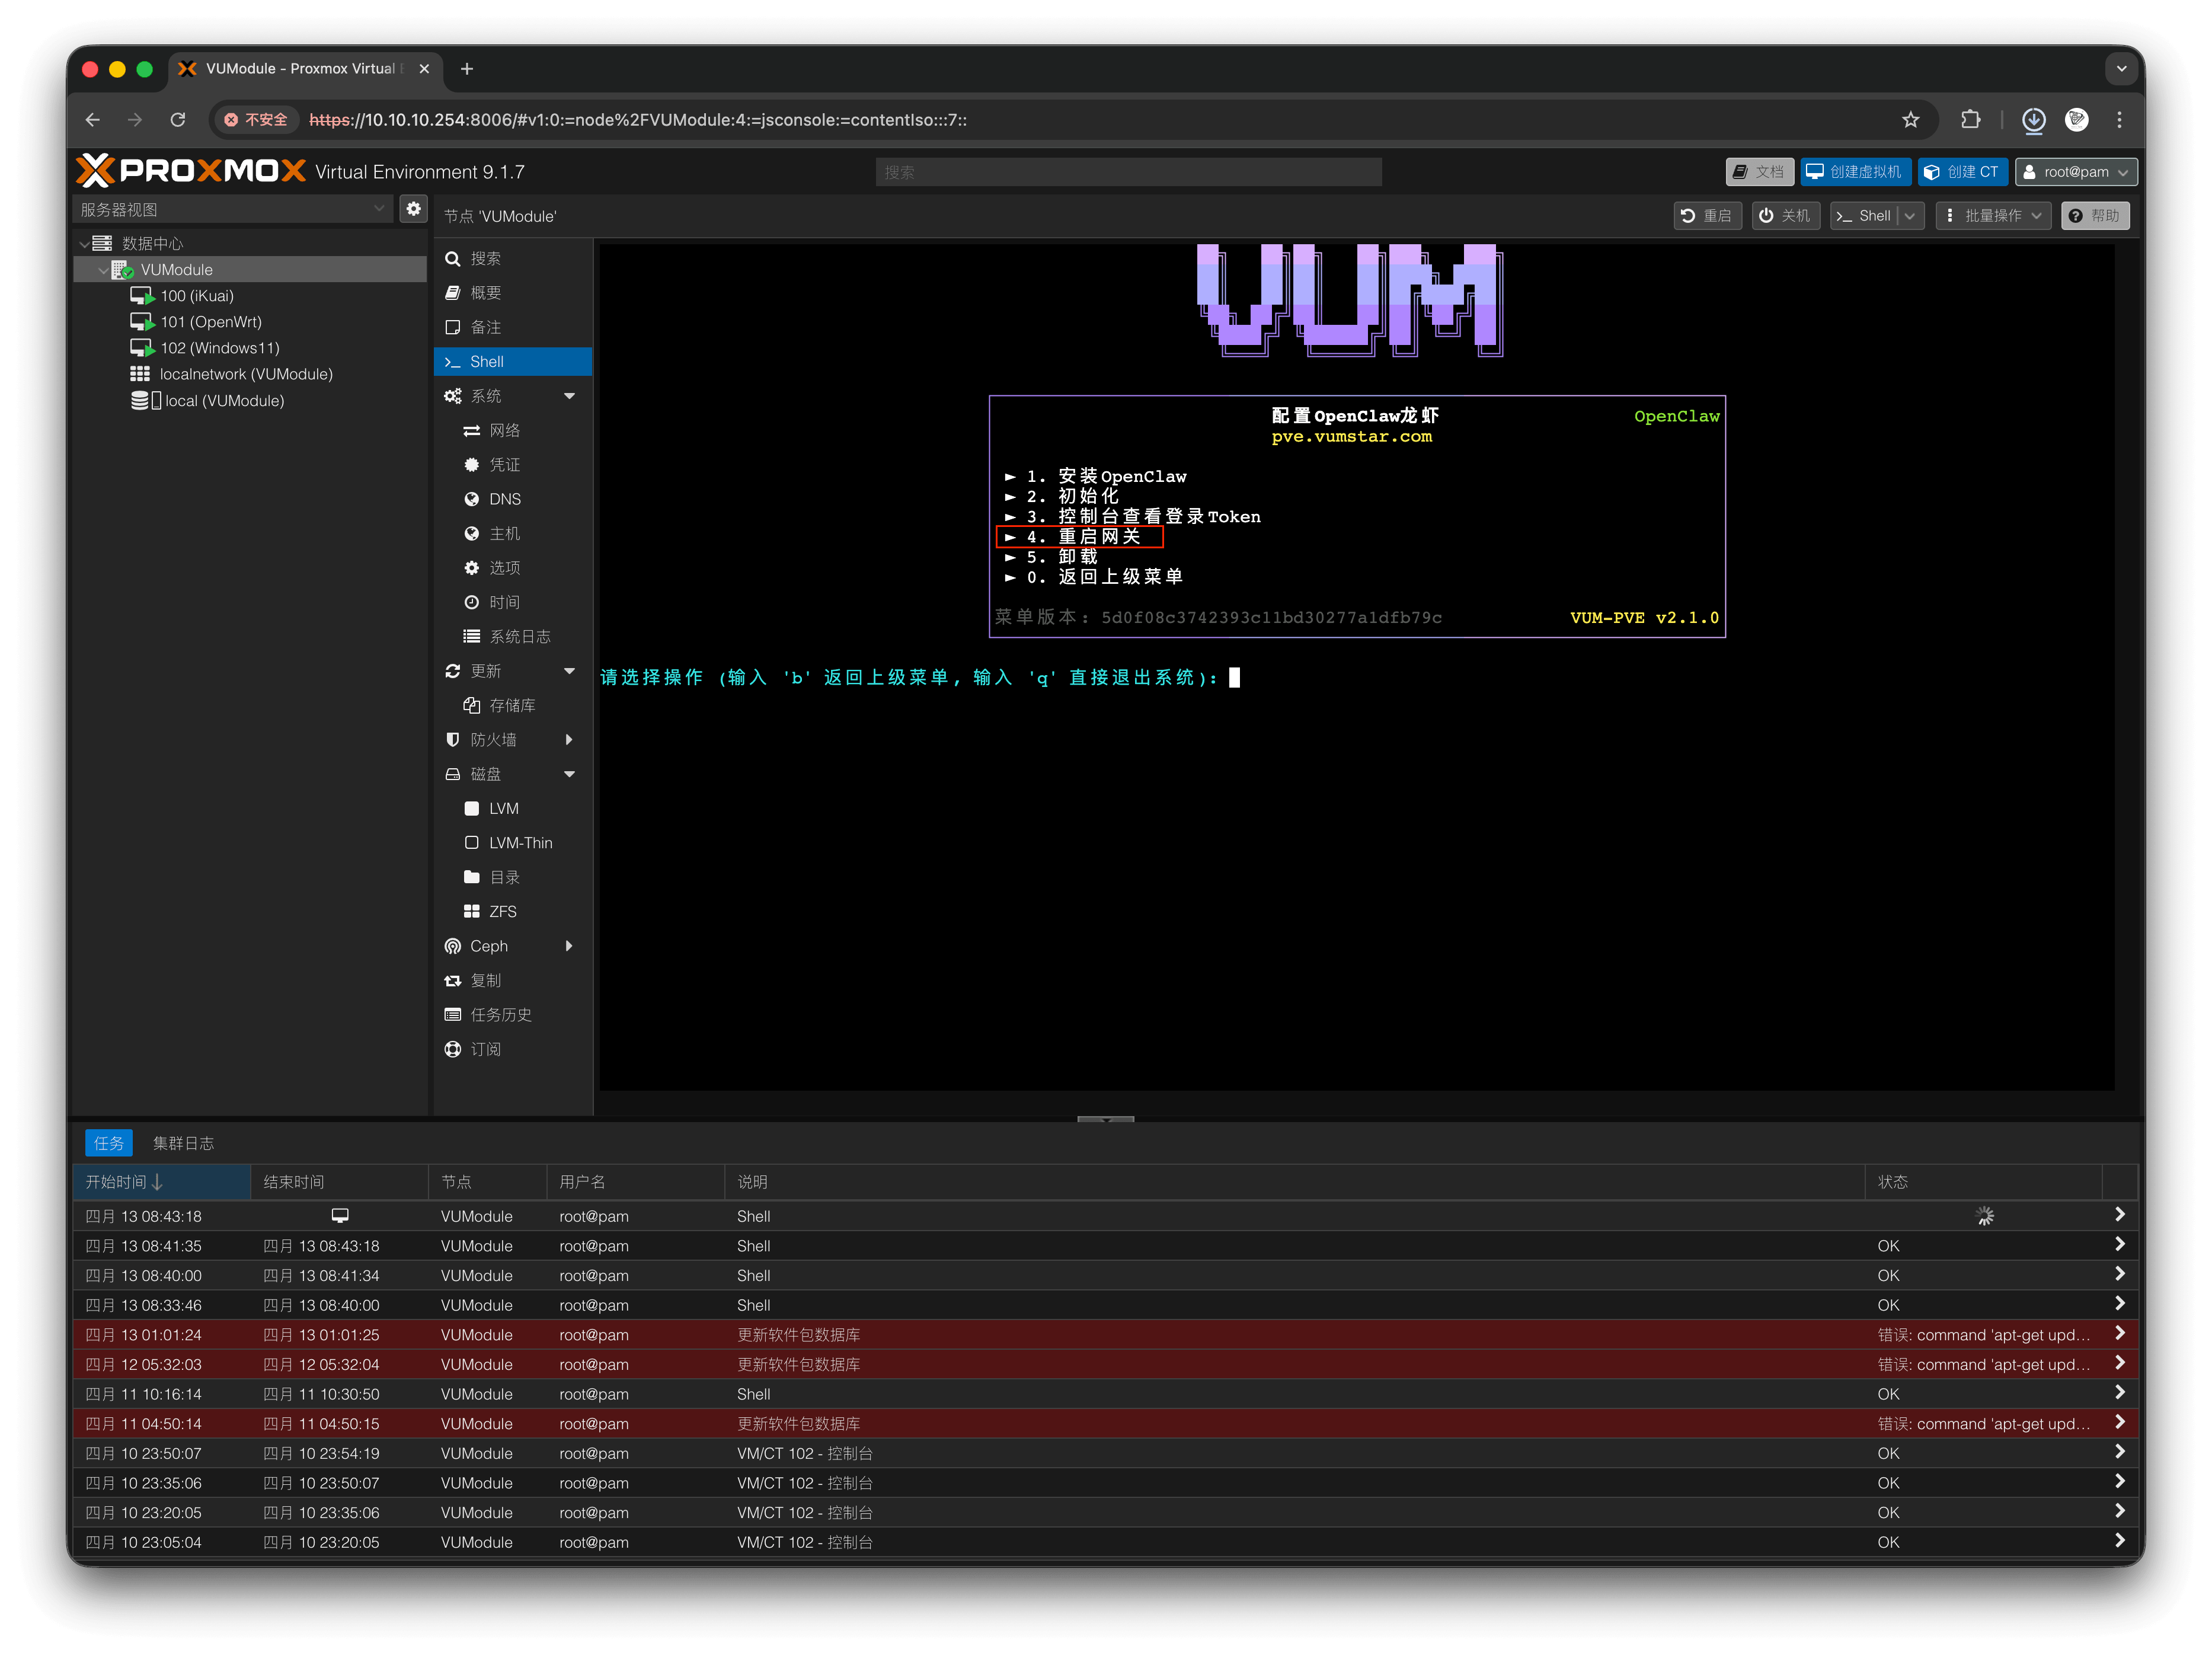The height and width of the screenshot is (1655, 2212).
Task: Expand the 防火墙 firewall section arrow
Action: [569, 740]
